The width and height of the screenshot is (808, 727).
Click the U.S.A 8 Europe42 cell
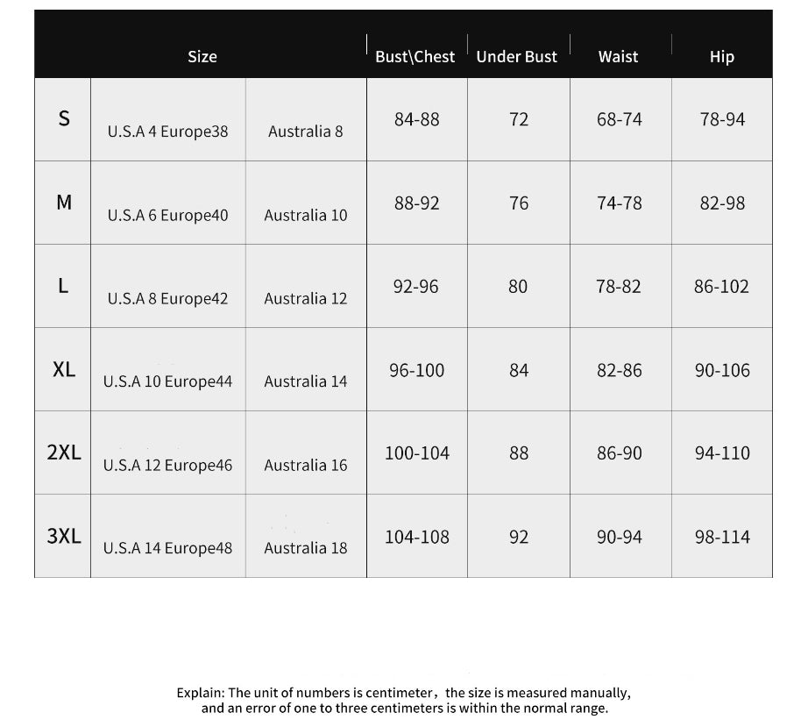tap(167, 298)
